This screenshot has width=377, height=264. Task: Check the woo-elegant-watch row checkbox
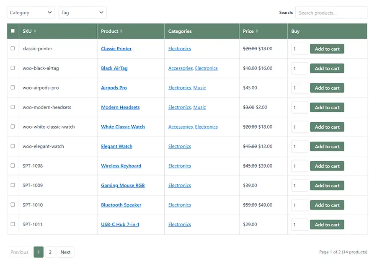coord(13,146)
